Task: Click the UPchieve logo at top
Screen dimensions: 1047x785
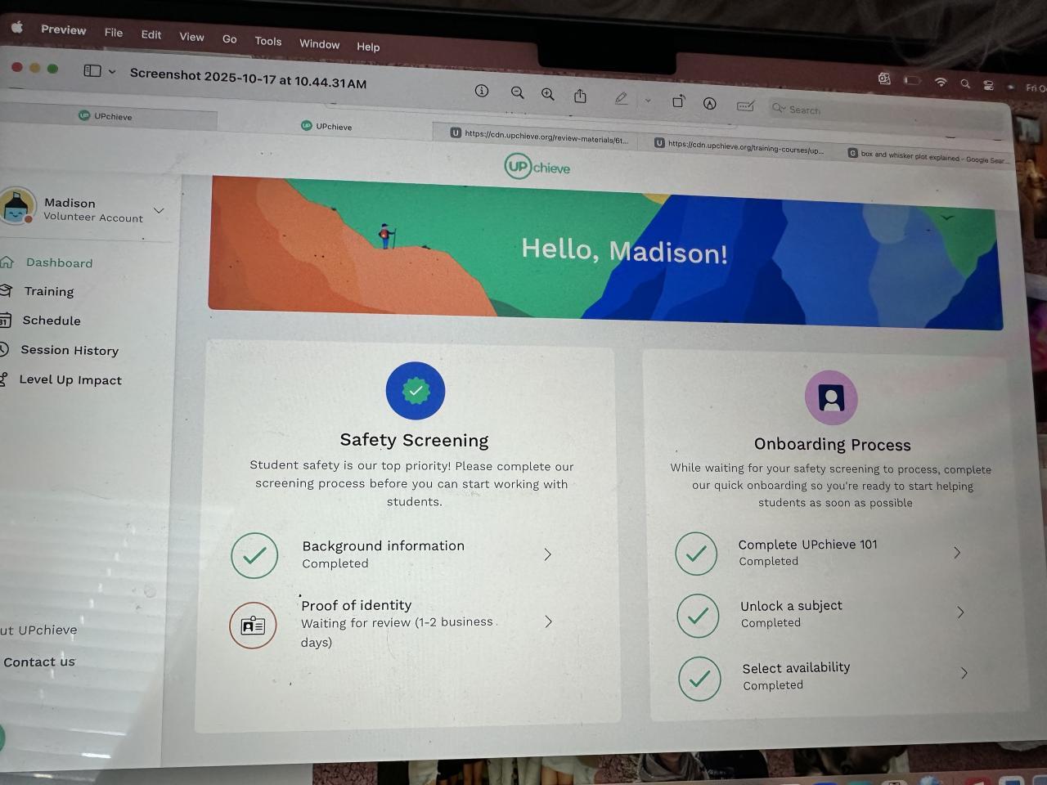Action: (537, 168)
